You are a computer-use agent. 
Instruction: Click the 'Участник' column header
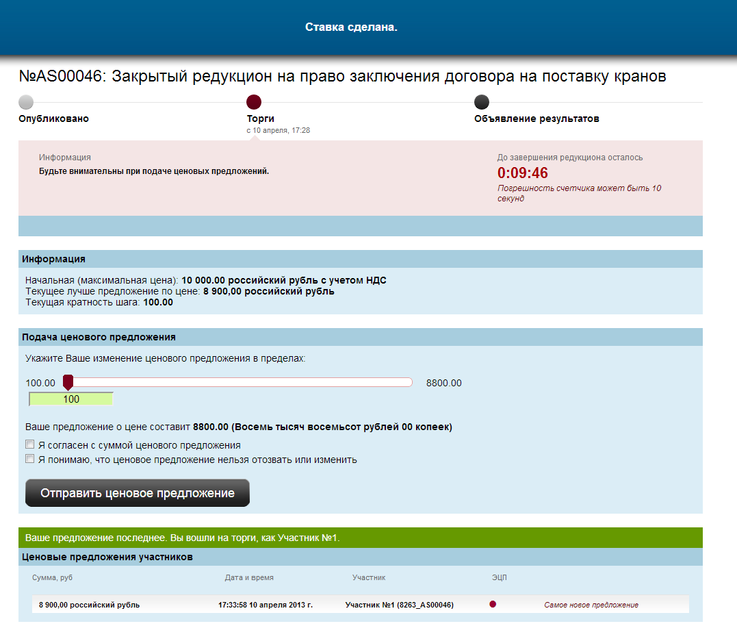tap(369, 577)
